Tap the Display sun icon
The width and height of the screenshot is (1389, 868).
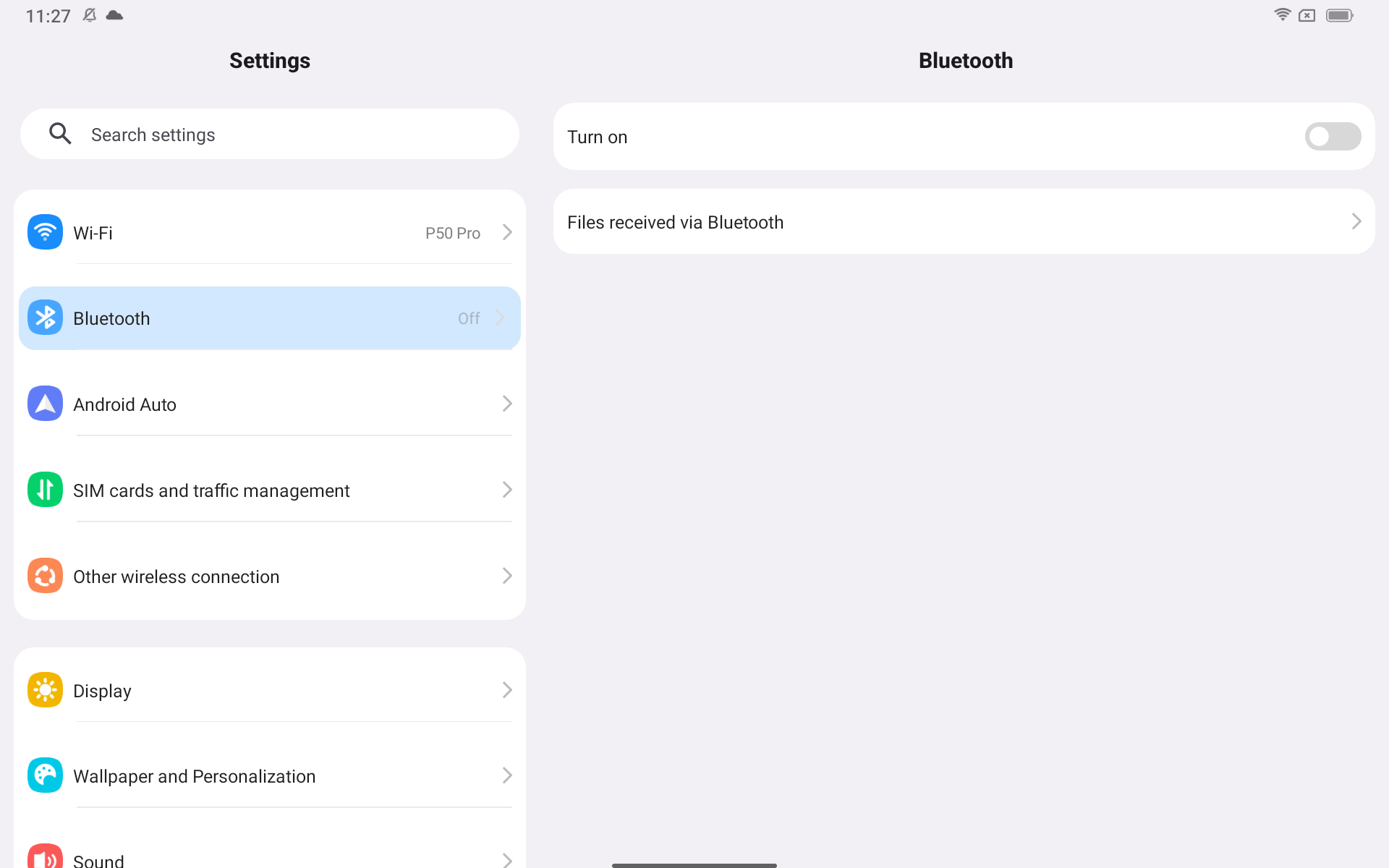click(x=45, y=690)
